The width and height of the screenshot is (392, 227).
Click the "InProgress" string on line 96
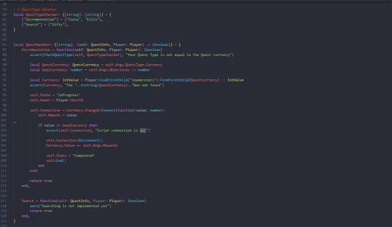[x=68, y=95]
